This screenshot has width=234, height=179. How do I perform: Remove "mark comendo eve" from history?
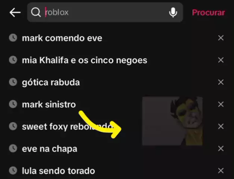pyautogui.click(x=221, y=38)
